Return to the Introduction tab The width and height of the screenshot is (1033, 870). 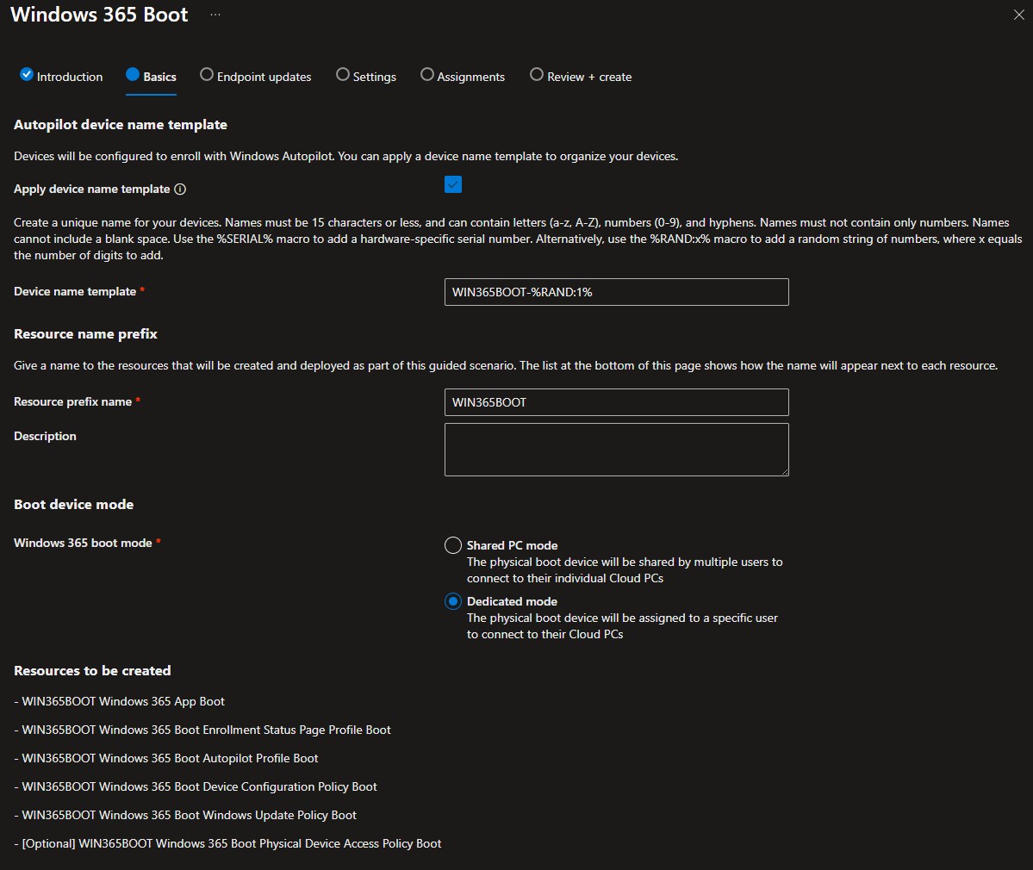point(70,77)
